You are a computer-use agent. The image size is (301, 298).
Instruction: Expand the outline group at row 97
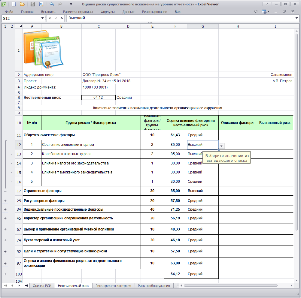coord(5,263)
